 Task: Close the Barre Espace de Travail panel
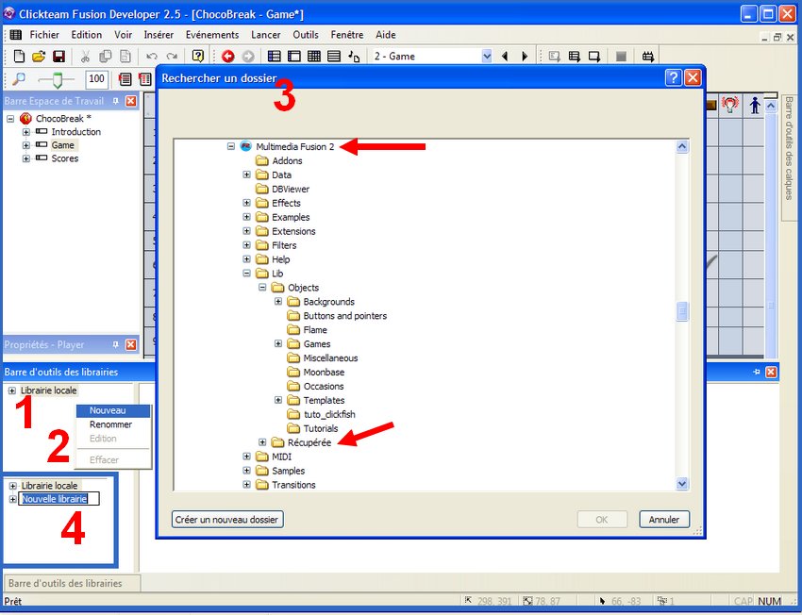click(x=131, y=101)
